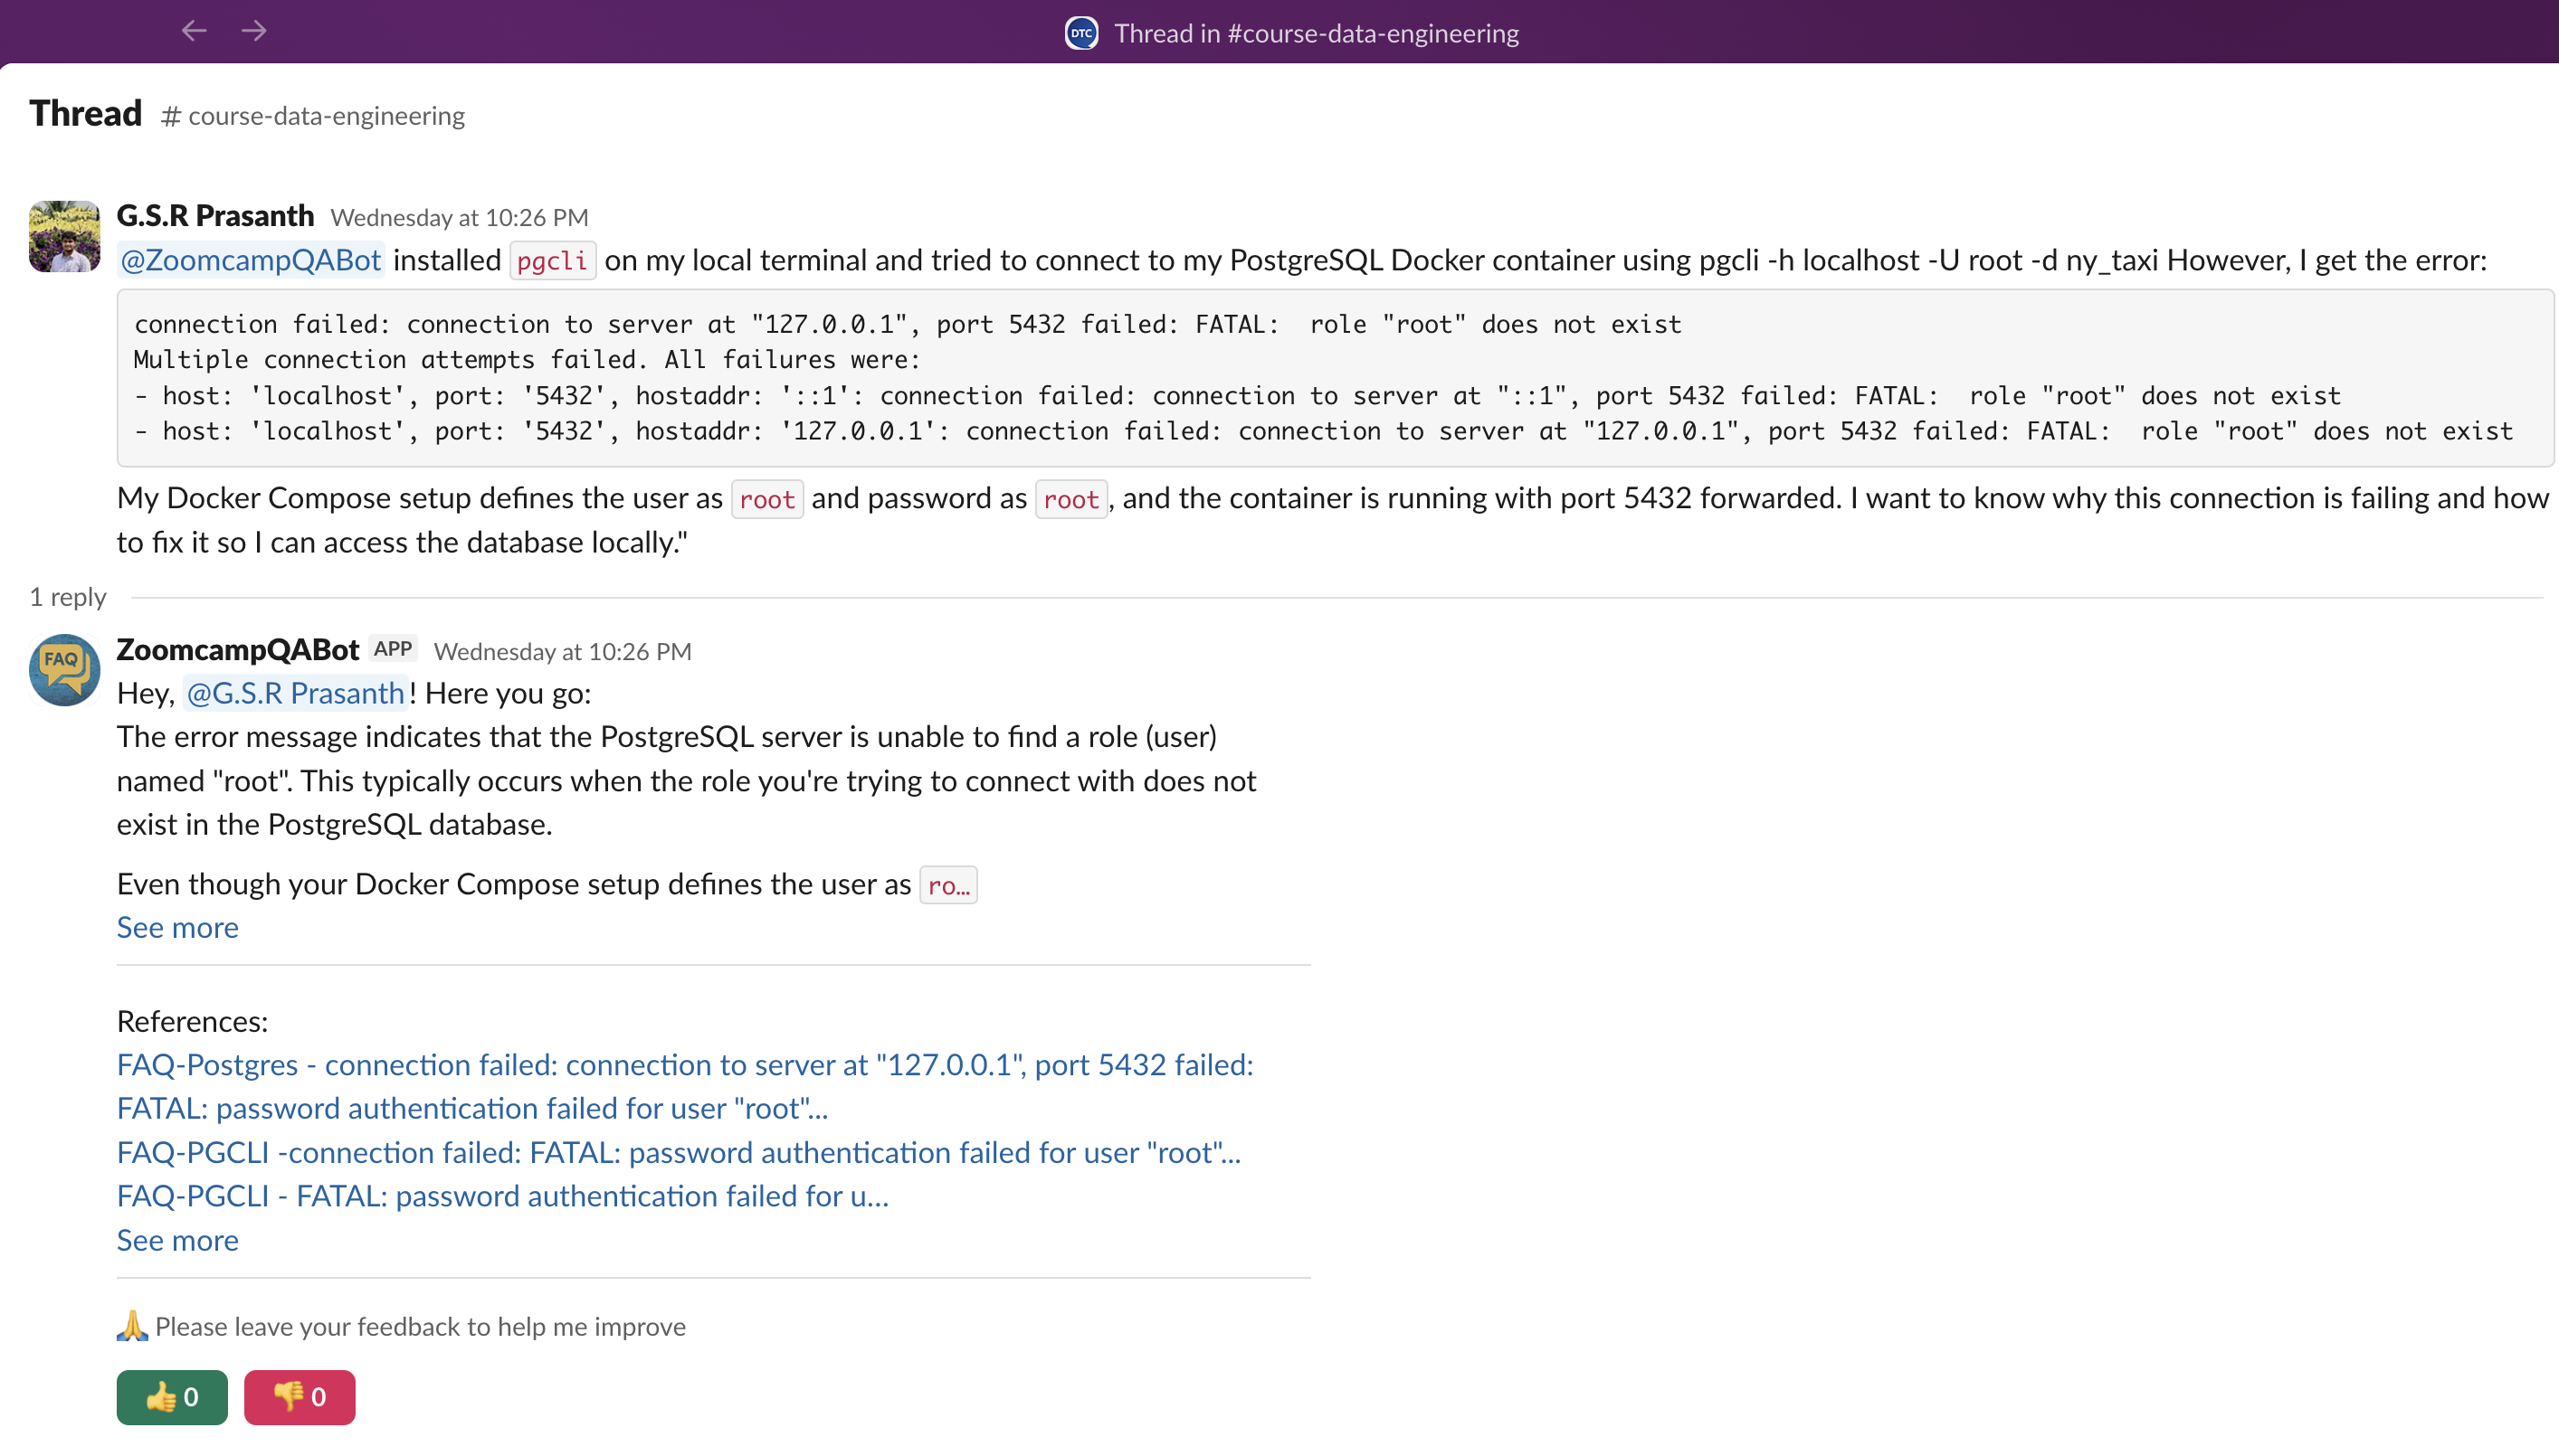This screenshot has width=2559, height=1456.
Task: Expand the 1 reply thread divider
Action: point(67,596)
